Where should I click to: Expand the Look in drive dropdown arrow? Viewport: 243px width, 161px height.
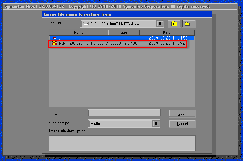(160, 24)
